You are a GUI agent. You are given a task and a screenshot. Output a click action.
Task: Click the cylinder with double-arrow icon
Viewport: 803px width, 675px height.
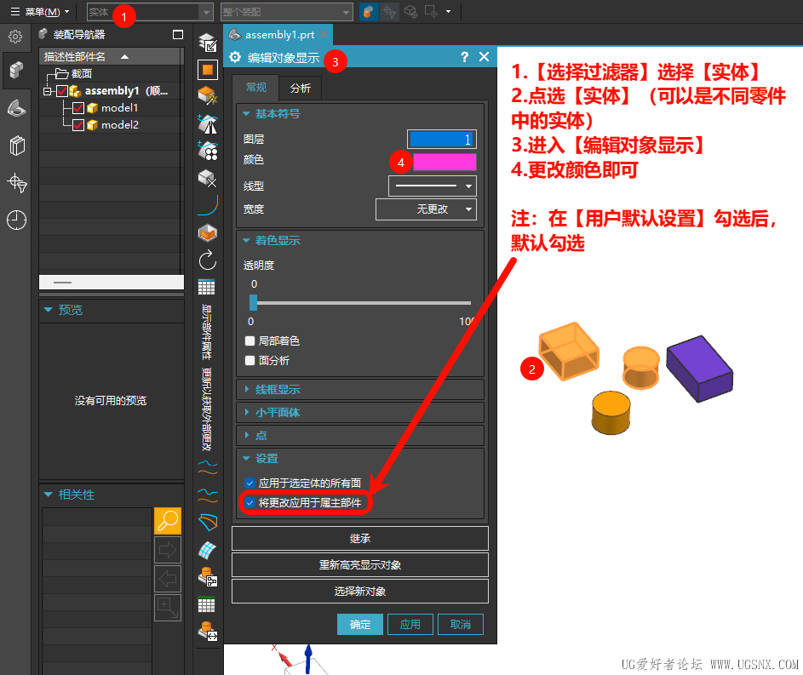point(208,631)
